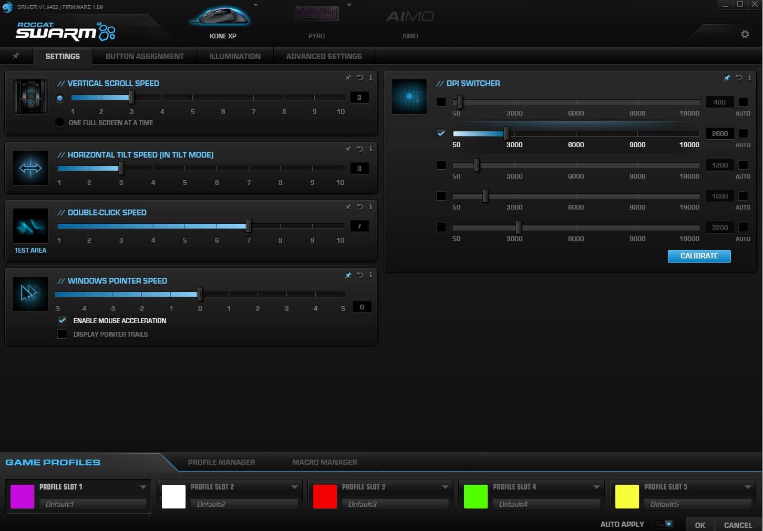
Task: Open the settings gear icon
Action: click(x=745, y=34)
